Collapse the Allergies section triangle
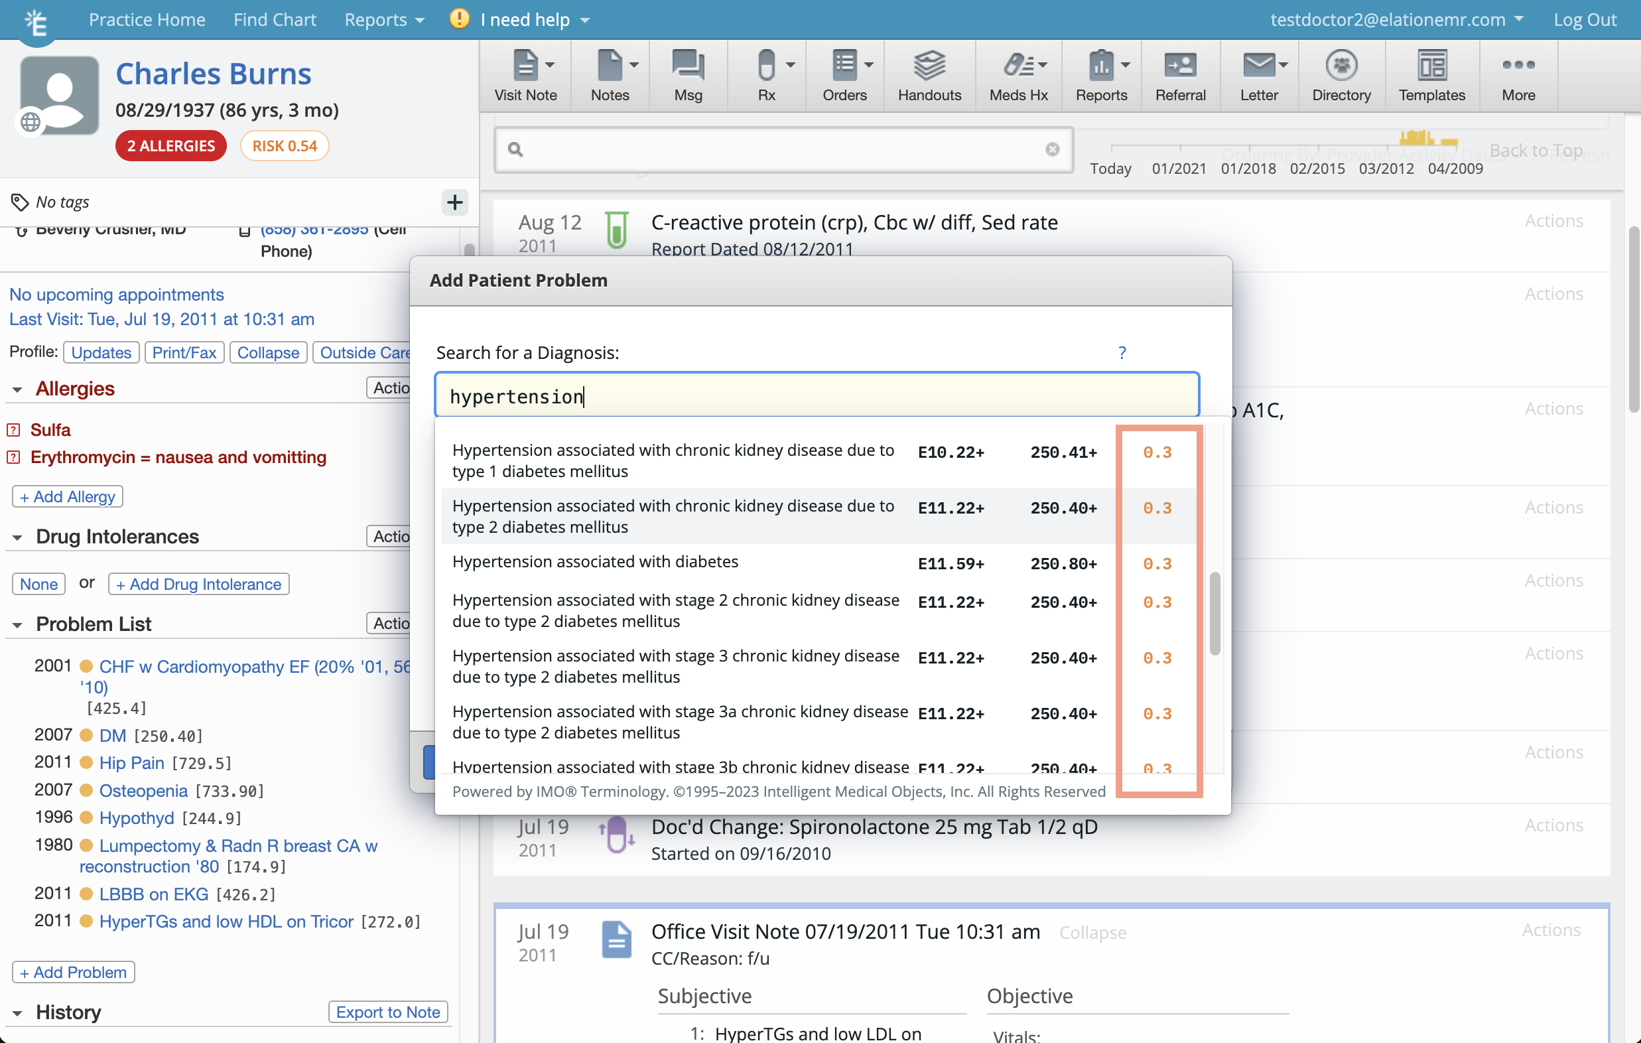Image resolution: width=1641 pixels, height=1043 pixels. 17,390
